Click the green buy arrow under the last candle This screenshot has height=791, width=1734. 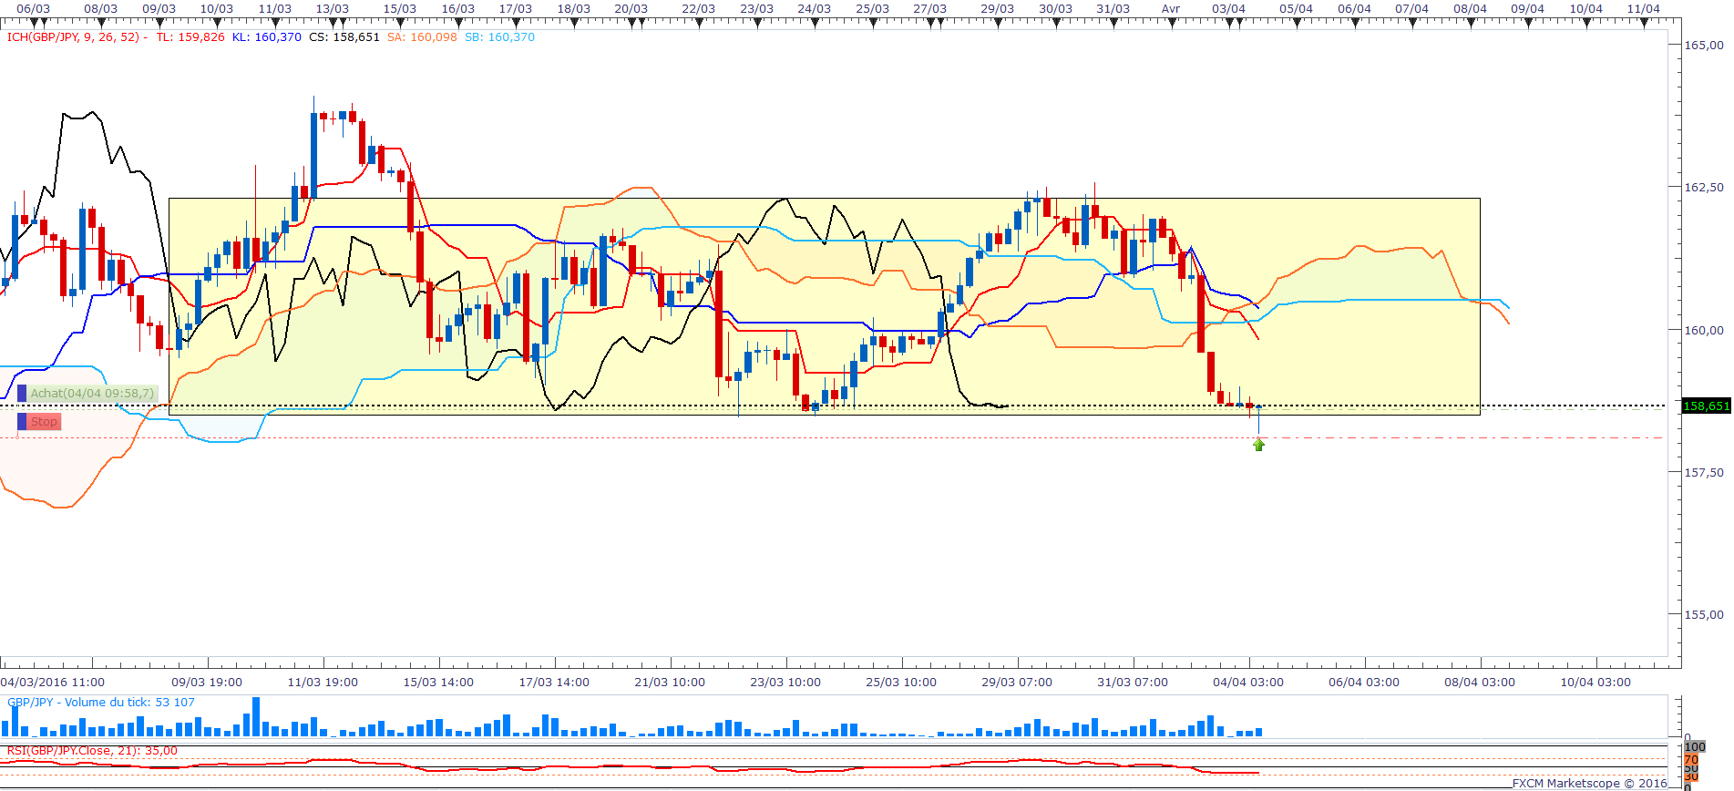pos(1258,445)
